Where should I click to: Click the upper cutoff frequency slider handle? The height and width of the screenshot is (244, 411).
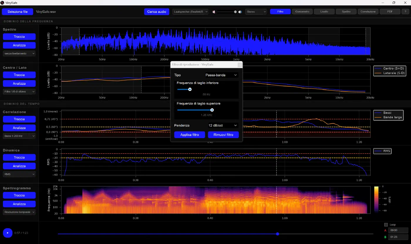212,110
